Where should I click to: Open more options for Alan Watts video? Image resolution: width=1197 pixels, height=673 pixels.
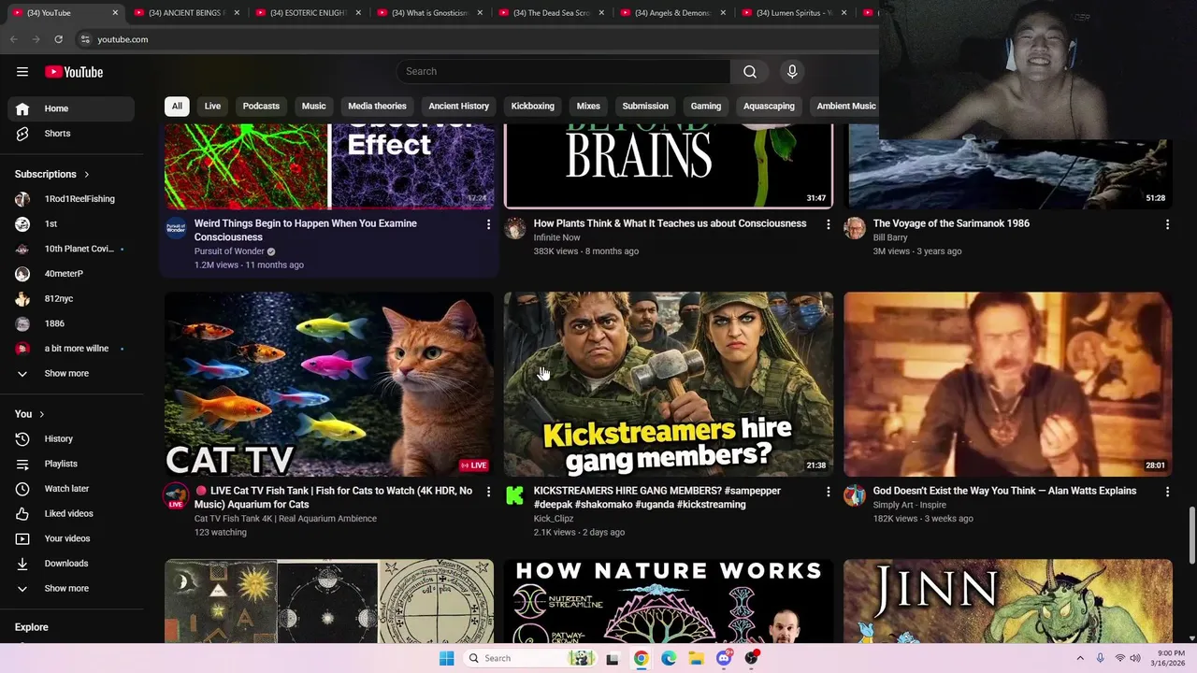[1167, 492]
